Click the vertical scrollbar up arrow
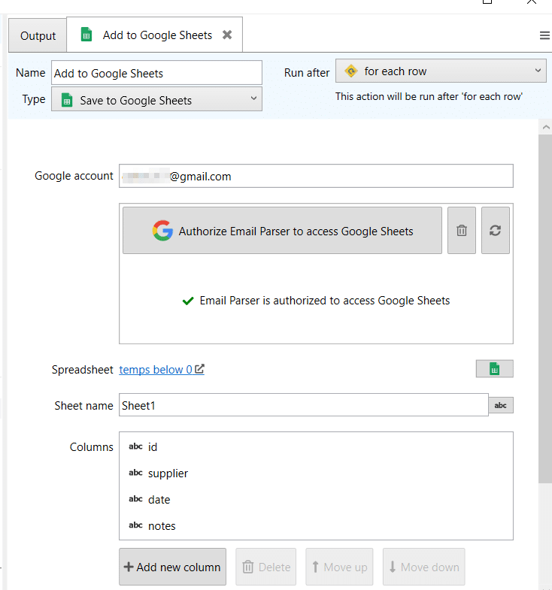 (x=545, y=128)
